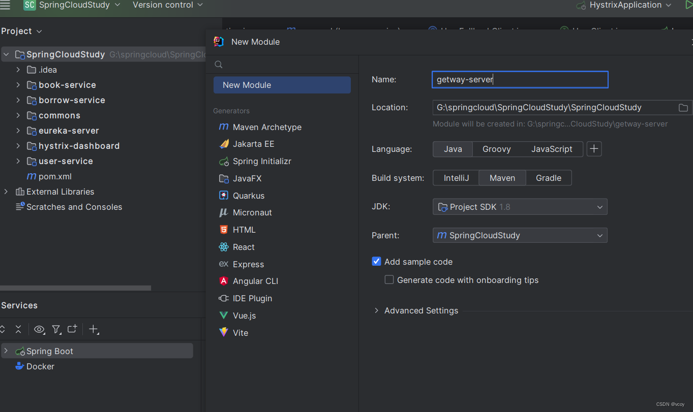Choose Gradle build system

[x=549, y=178]
